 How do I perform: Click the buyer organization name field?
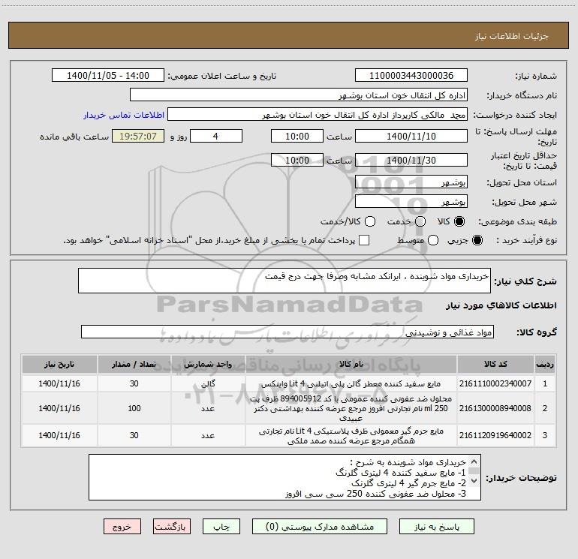pyautogui.click(x=299, y=95)
